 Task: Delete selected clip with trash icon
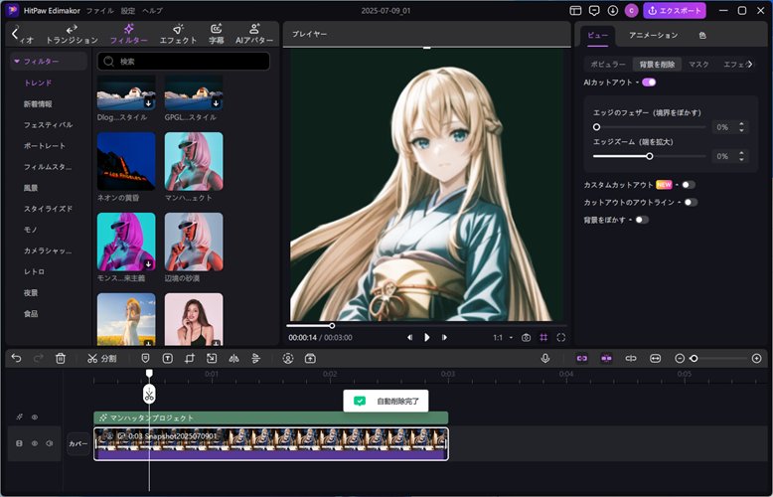61,359
